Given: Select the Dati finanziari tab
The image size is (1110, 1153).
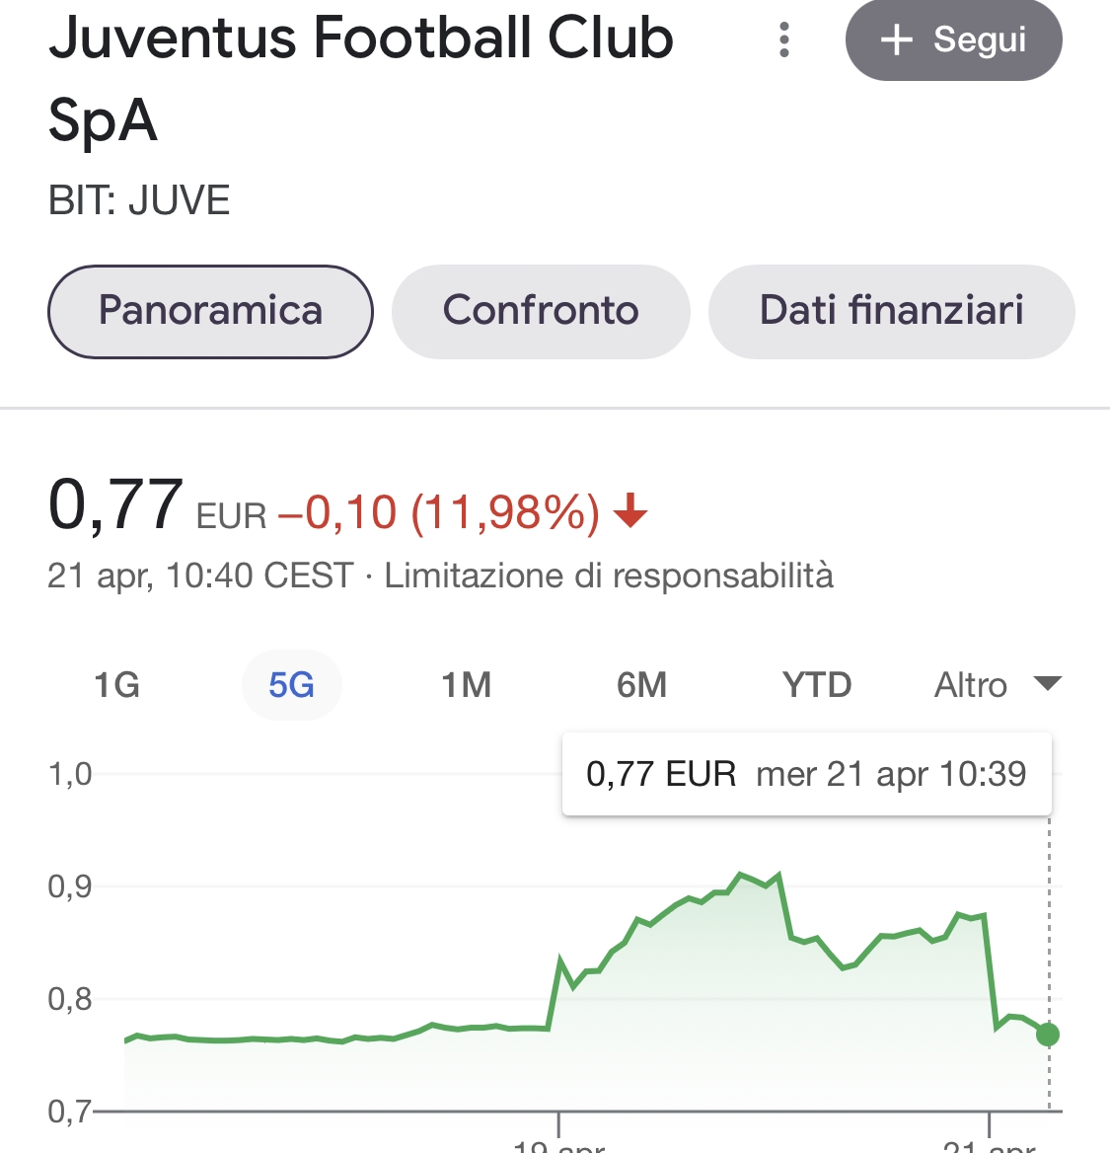Looking at the screenshot, I should [x=891, y=311].
